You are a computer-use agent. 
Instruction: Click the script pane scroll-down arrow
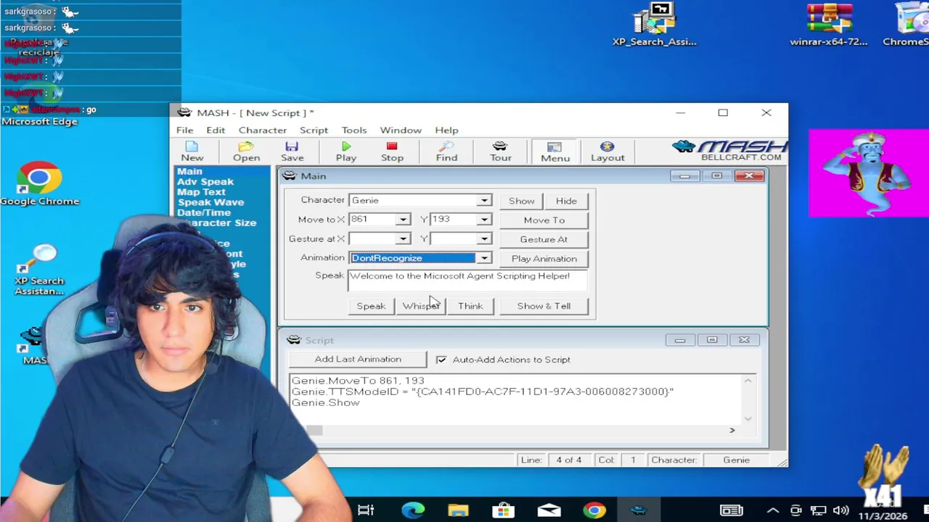click(x=748, y=418)
